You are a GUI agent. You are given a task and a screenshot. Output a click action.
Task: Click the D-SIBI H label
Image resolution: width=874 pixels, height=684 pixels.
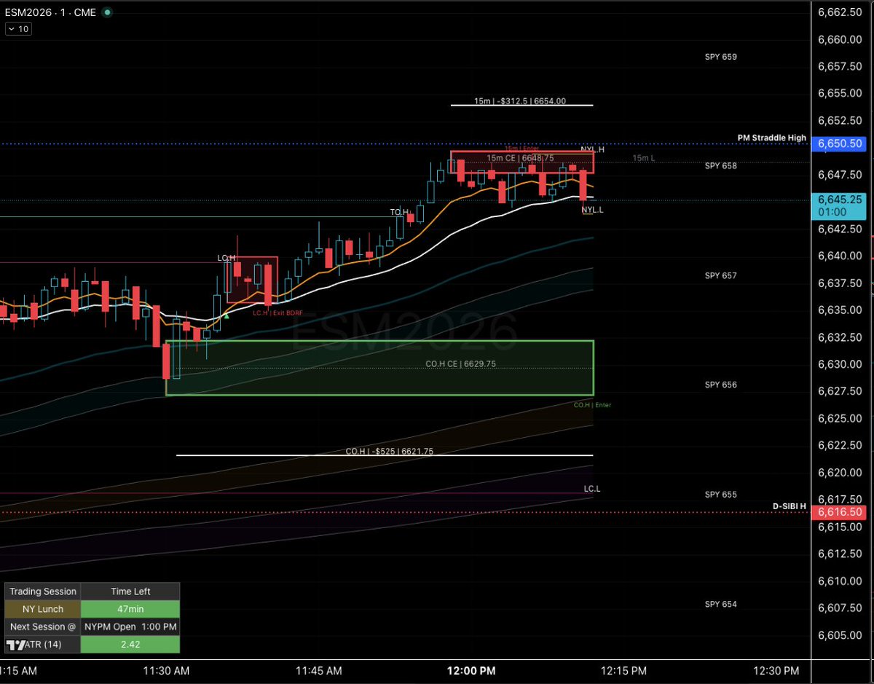tap(790, 506)
